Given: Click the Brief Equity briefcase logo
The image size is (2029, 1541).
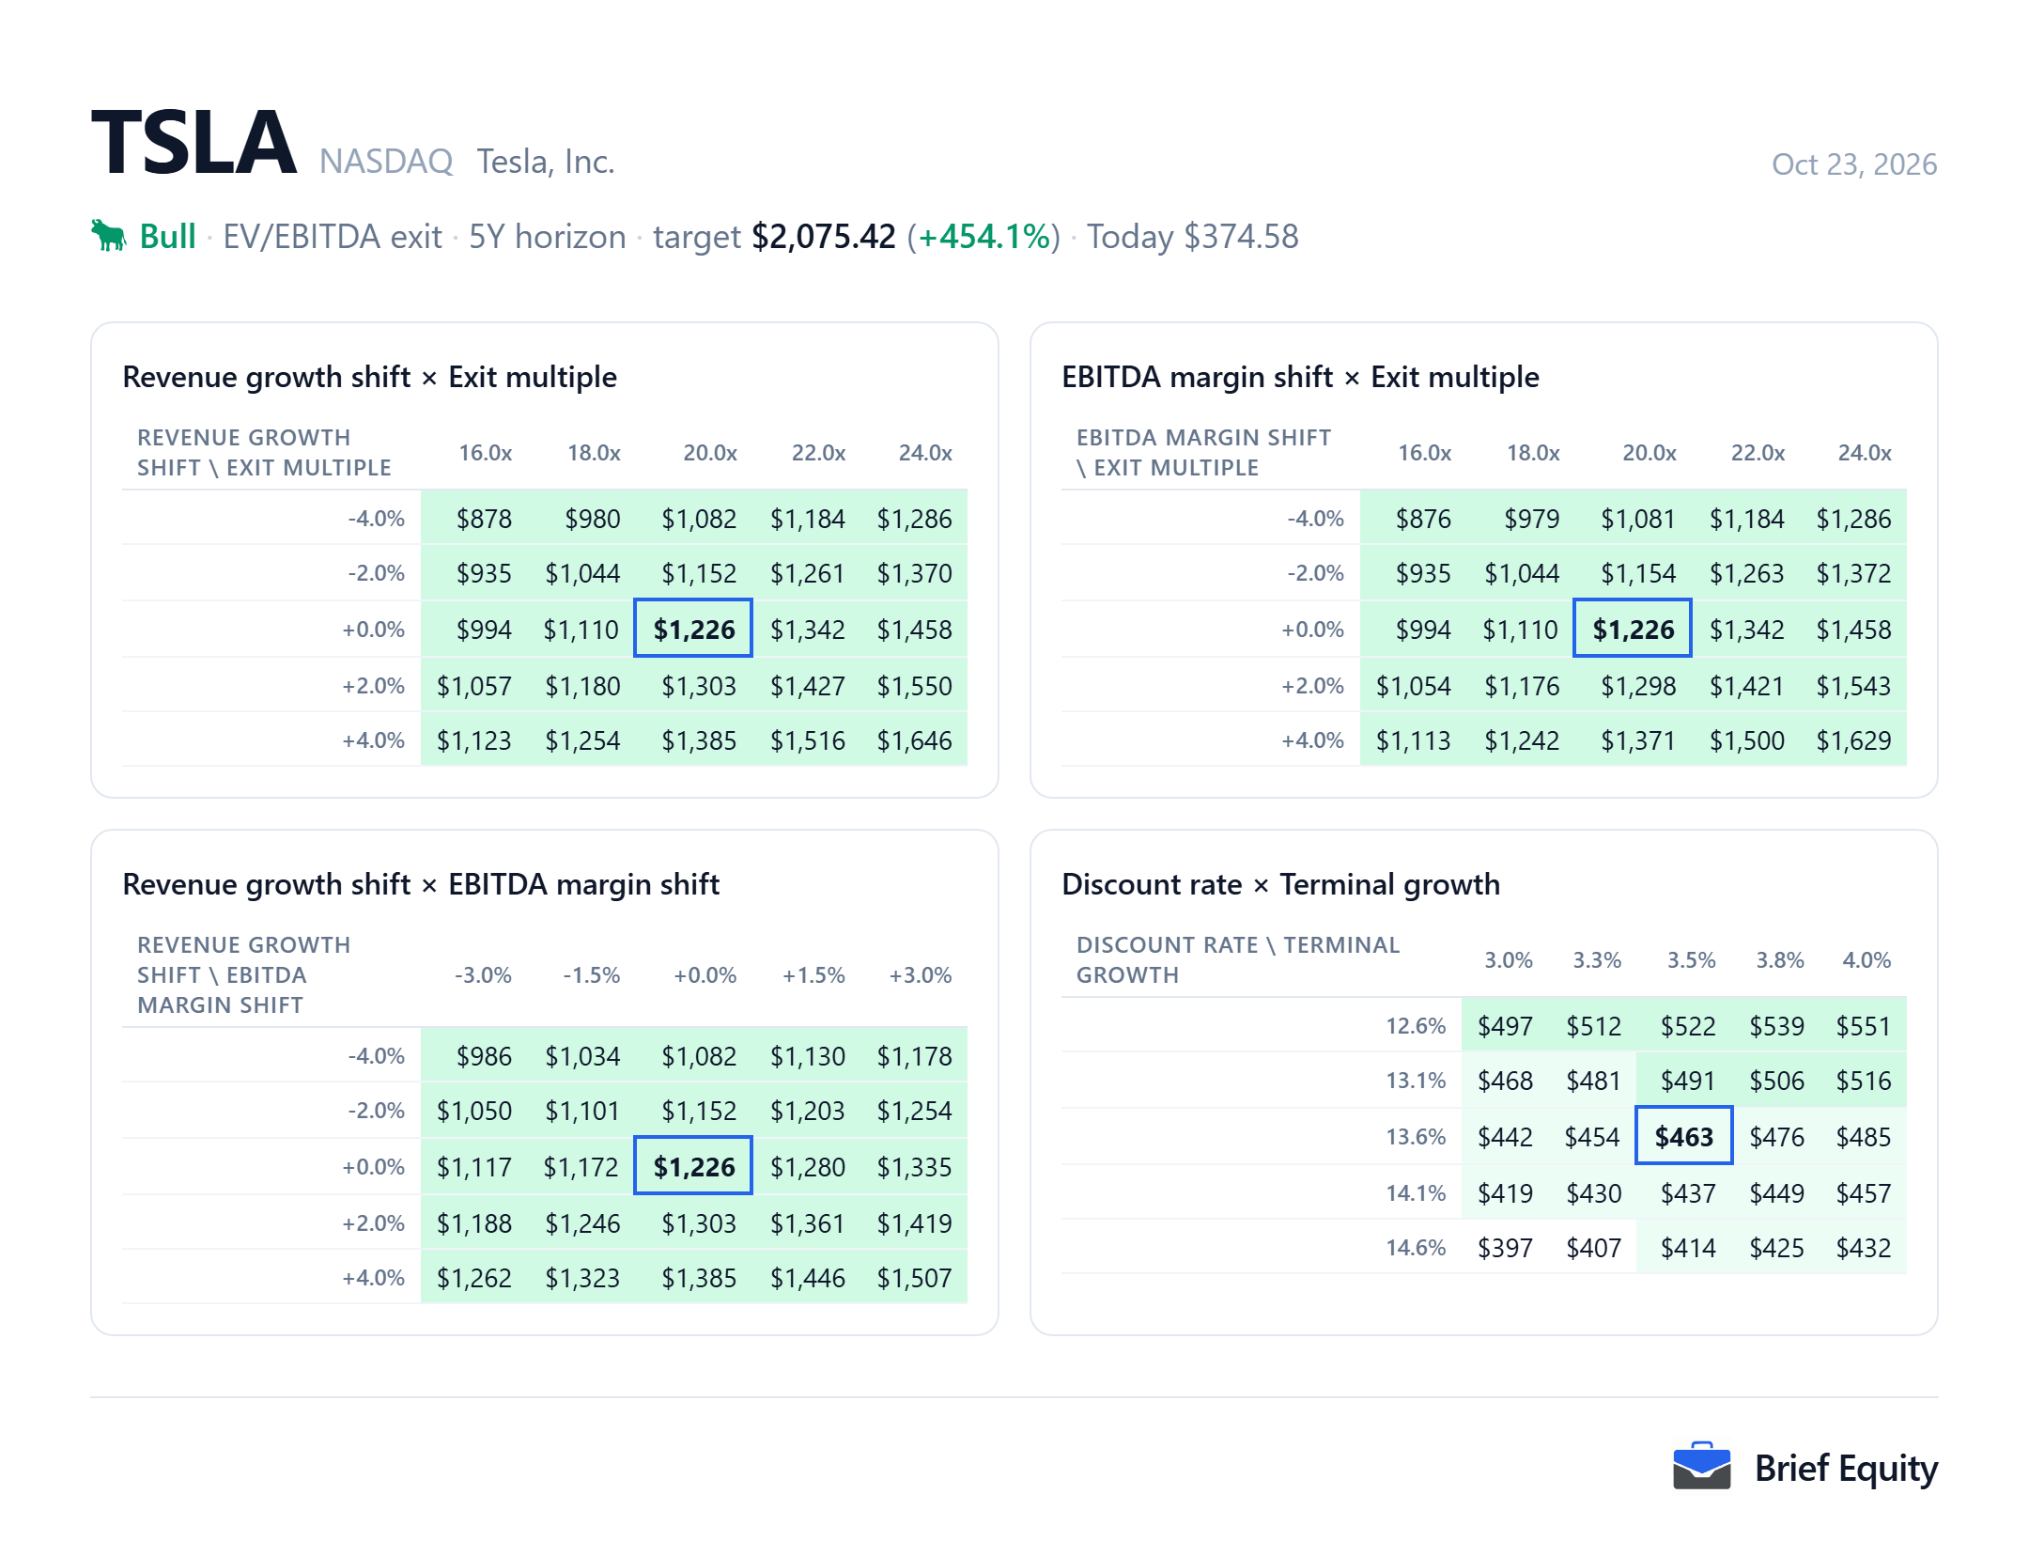Looking at the screenshot, I should pyautogui.click(x=1701, y=1466).
